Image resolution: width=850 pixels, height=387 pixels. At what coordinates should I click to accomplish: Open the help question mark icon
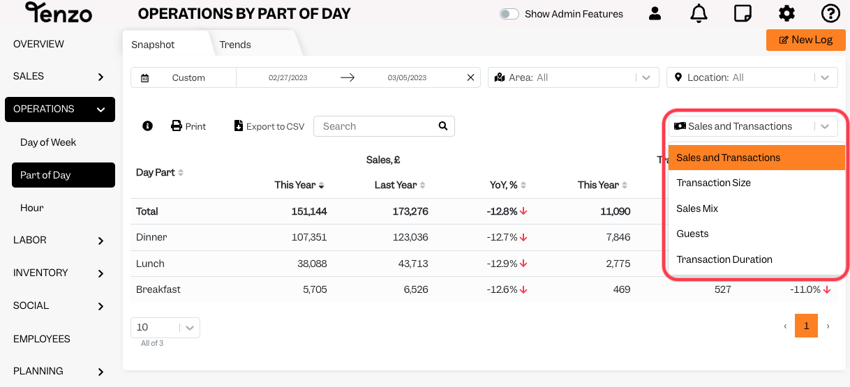click(x=830, y=13)
